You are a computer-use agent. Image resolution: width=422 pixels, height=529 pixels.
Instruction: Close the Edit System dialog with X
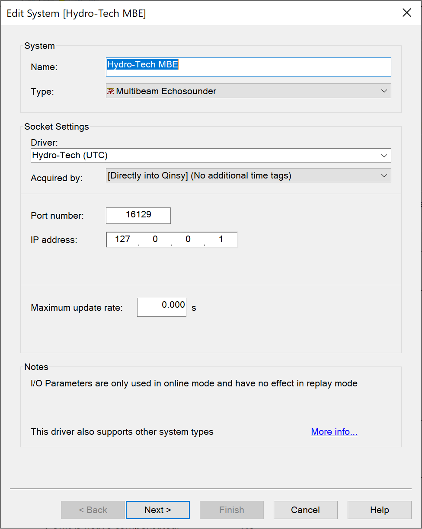406,13
